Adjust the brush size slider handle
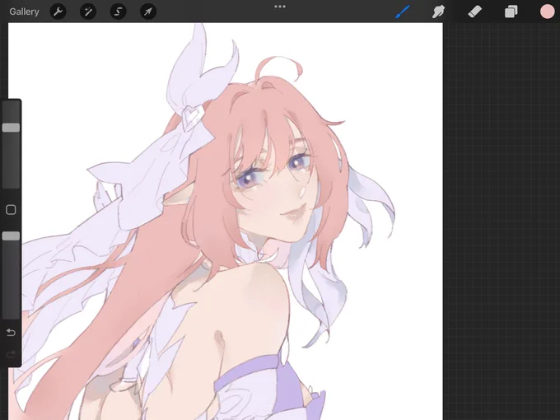 [11, 128]
